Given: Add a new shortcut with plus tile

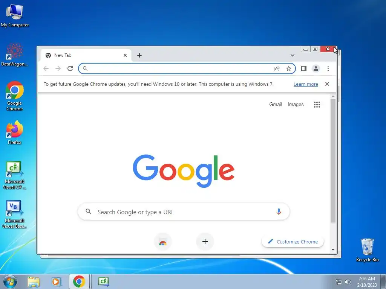Looking at the screenshot, I should (205, 242).
